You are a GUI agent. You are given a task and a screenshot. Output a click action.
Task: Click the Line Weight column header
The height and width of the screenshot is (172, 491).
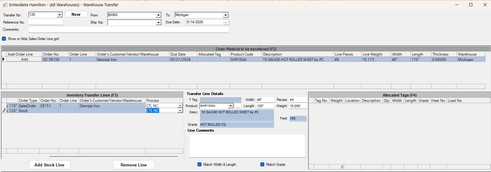376,54
